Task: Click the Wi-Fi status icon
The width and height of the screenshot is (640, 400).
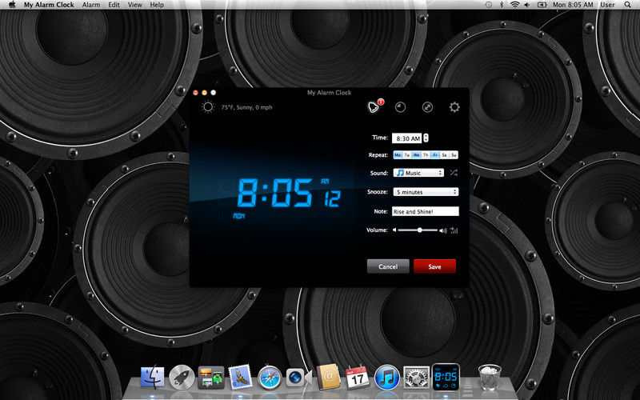Action: point(515,5)
